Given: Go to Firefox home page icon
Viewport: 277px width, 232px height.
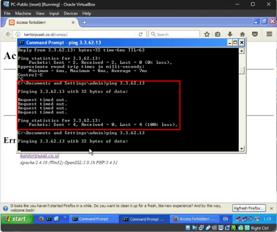Looking at the screenshot, I should 243,34.
